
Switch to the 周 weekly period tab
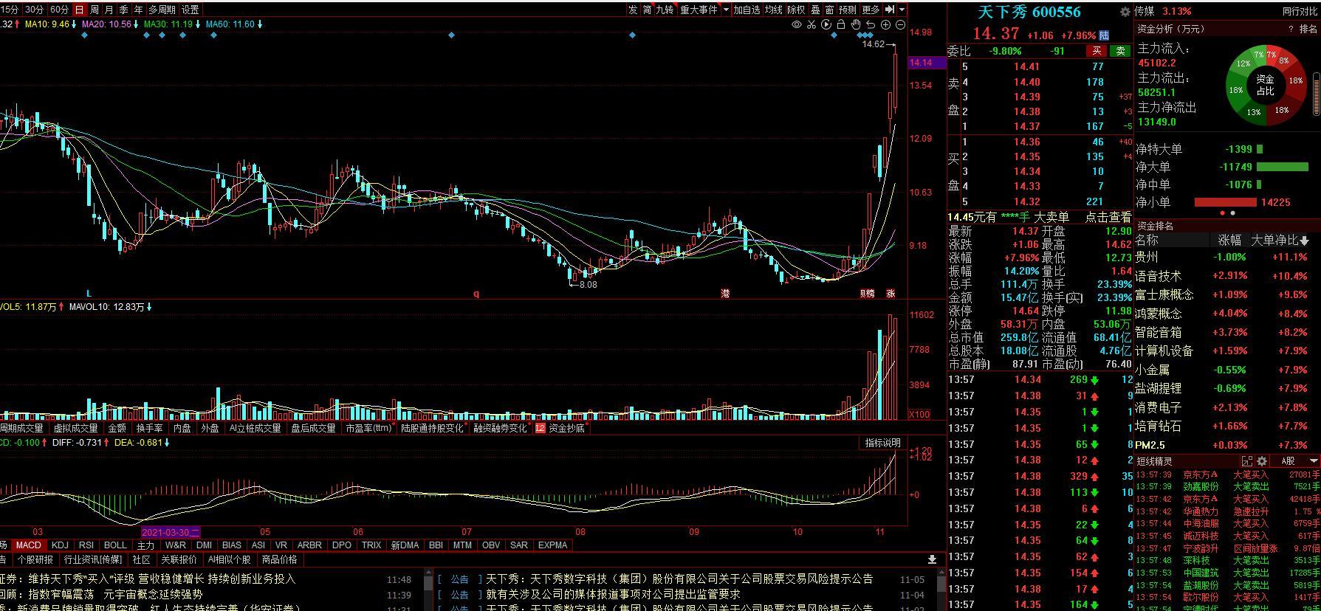(x=94, y=10)
